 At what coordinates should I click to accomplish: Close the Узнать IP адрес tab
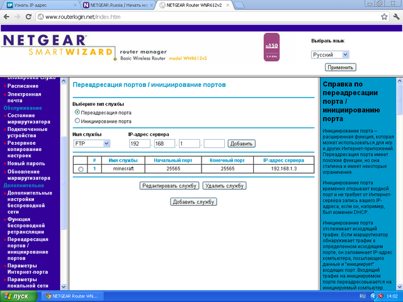pos(75,5)
